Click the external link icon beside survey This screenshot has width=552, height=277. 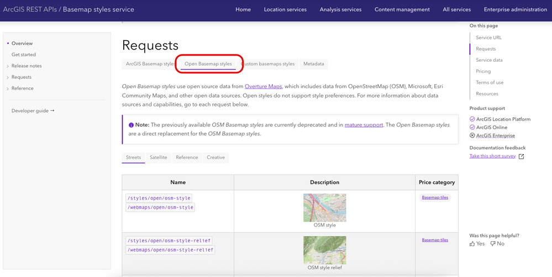522,156
